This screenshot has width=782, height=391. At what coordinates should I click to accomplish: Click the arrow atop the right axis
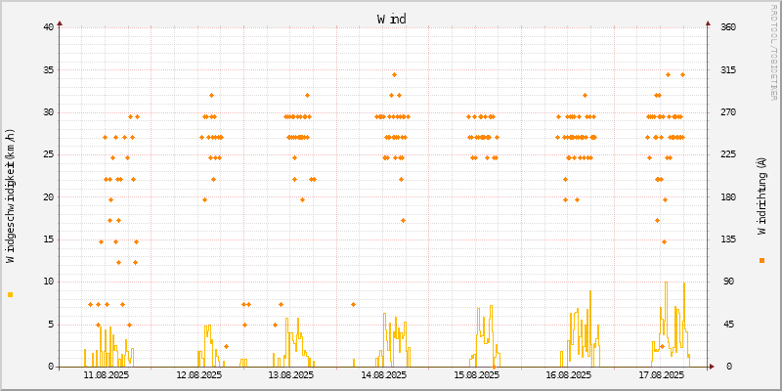708,22
